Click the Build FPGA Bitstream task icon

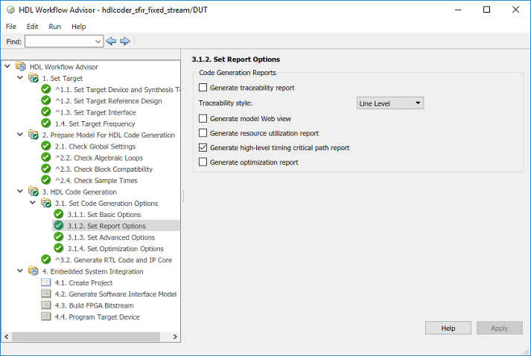point(46,305)
